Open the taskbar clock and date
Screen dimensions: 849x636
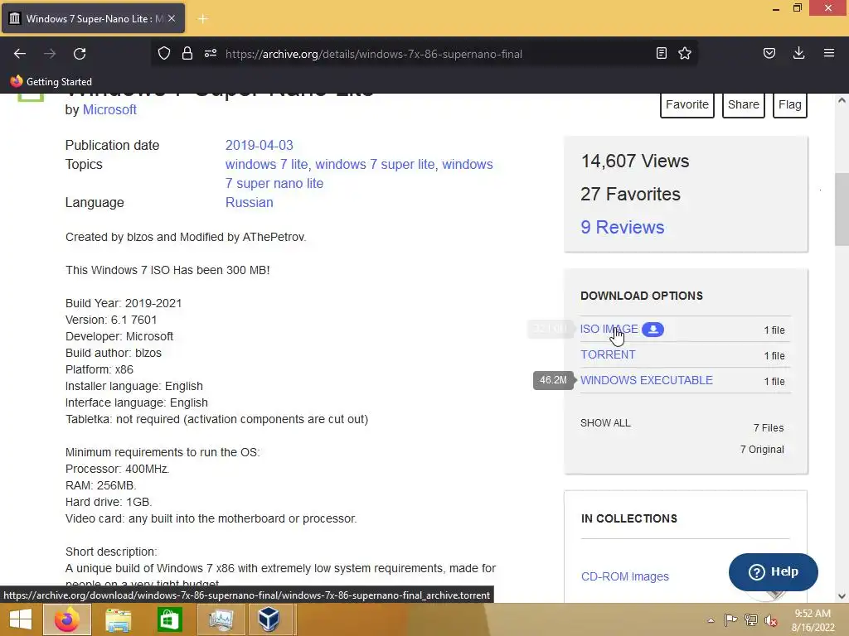click(813, 620)
